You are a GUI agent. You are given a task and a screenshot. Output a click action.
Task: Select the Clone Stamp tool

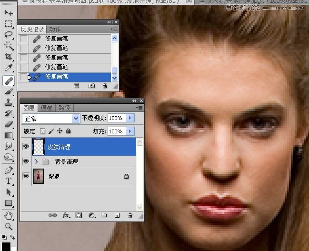coord(9,102)
